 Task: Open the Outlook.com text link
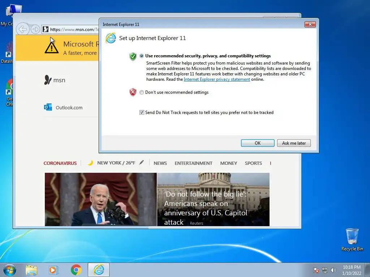pyautogui.click(x=69, y=107)
